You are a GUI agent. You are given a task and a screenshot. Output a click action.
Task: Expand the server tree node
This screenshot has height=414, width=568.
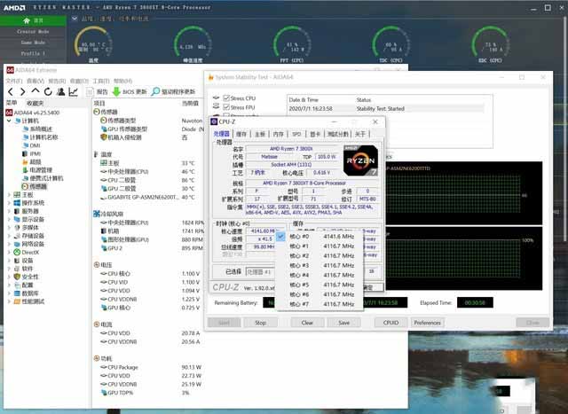click(x=9, y=211)
